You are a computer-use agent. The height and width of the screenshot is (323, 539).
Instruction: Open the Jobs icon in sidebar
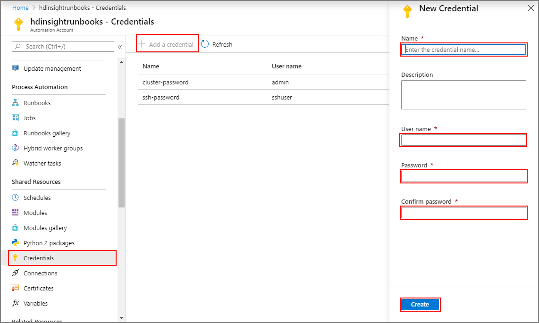[15, 118]
